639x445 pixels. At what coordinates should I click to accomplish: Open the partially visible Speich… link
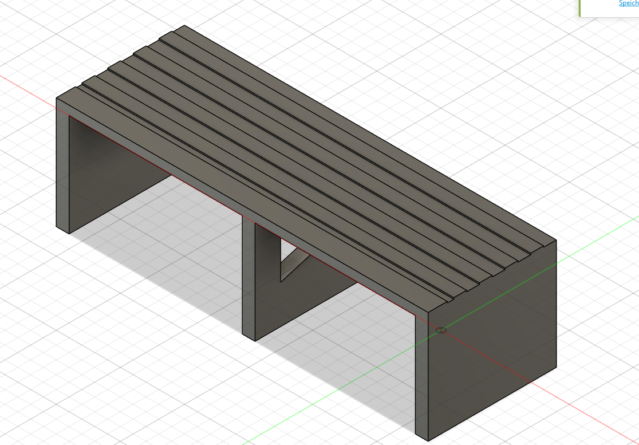coord(629,3)
